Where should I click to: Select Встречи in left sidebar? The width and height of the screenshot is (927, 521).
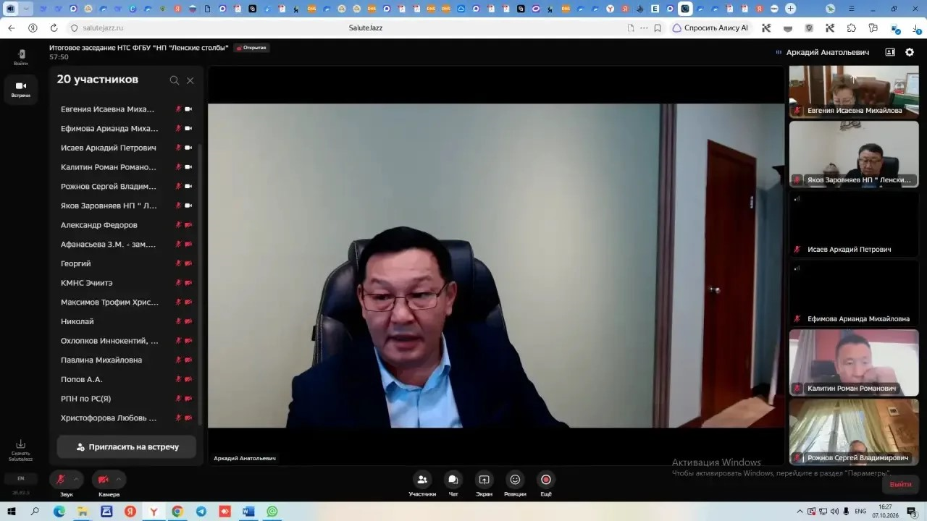[x=21, y=89]
